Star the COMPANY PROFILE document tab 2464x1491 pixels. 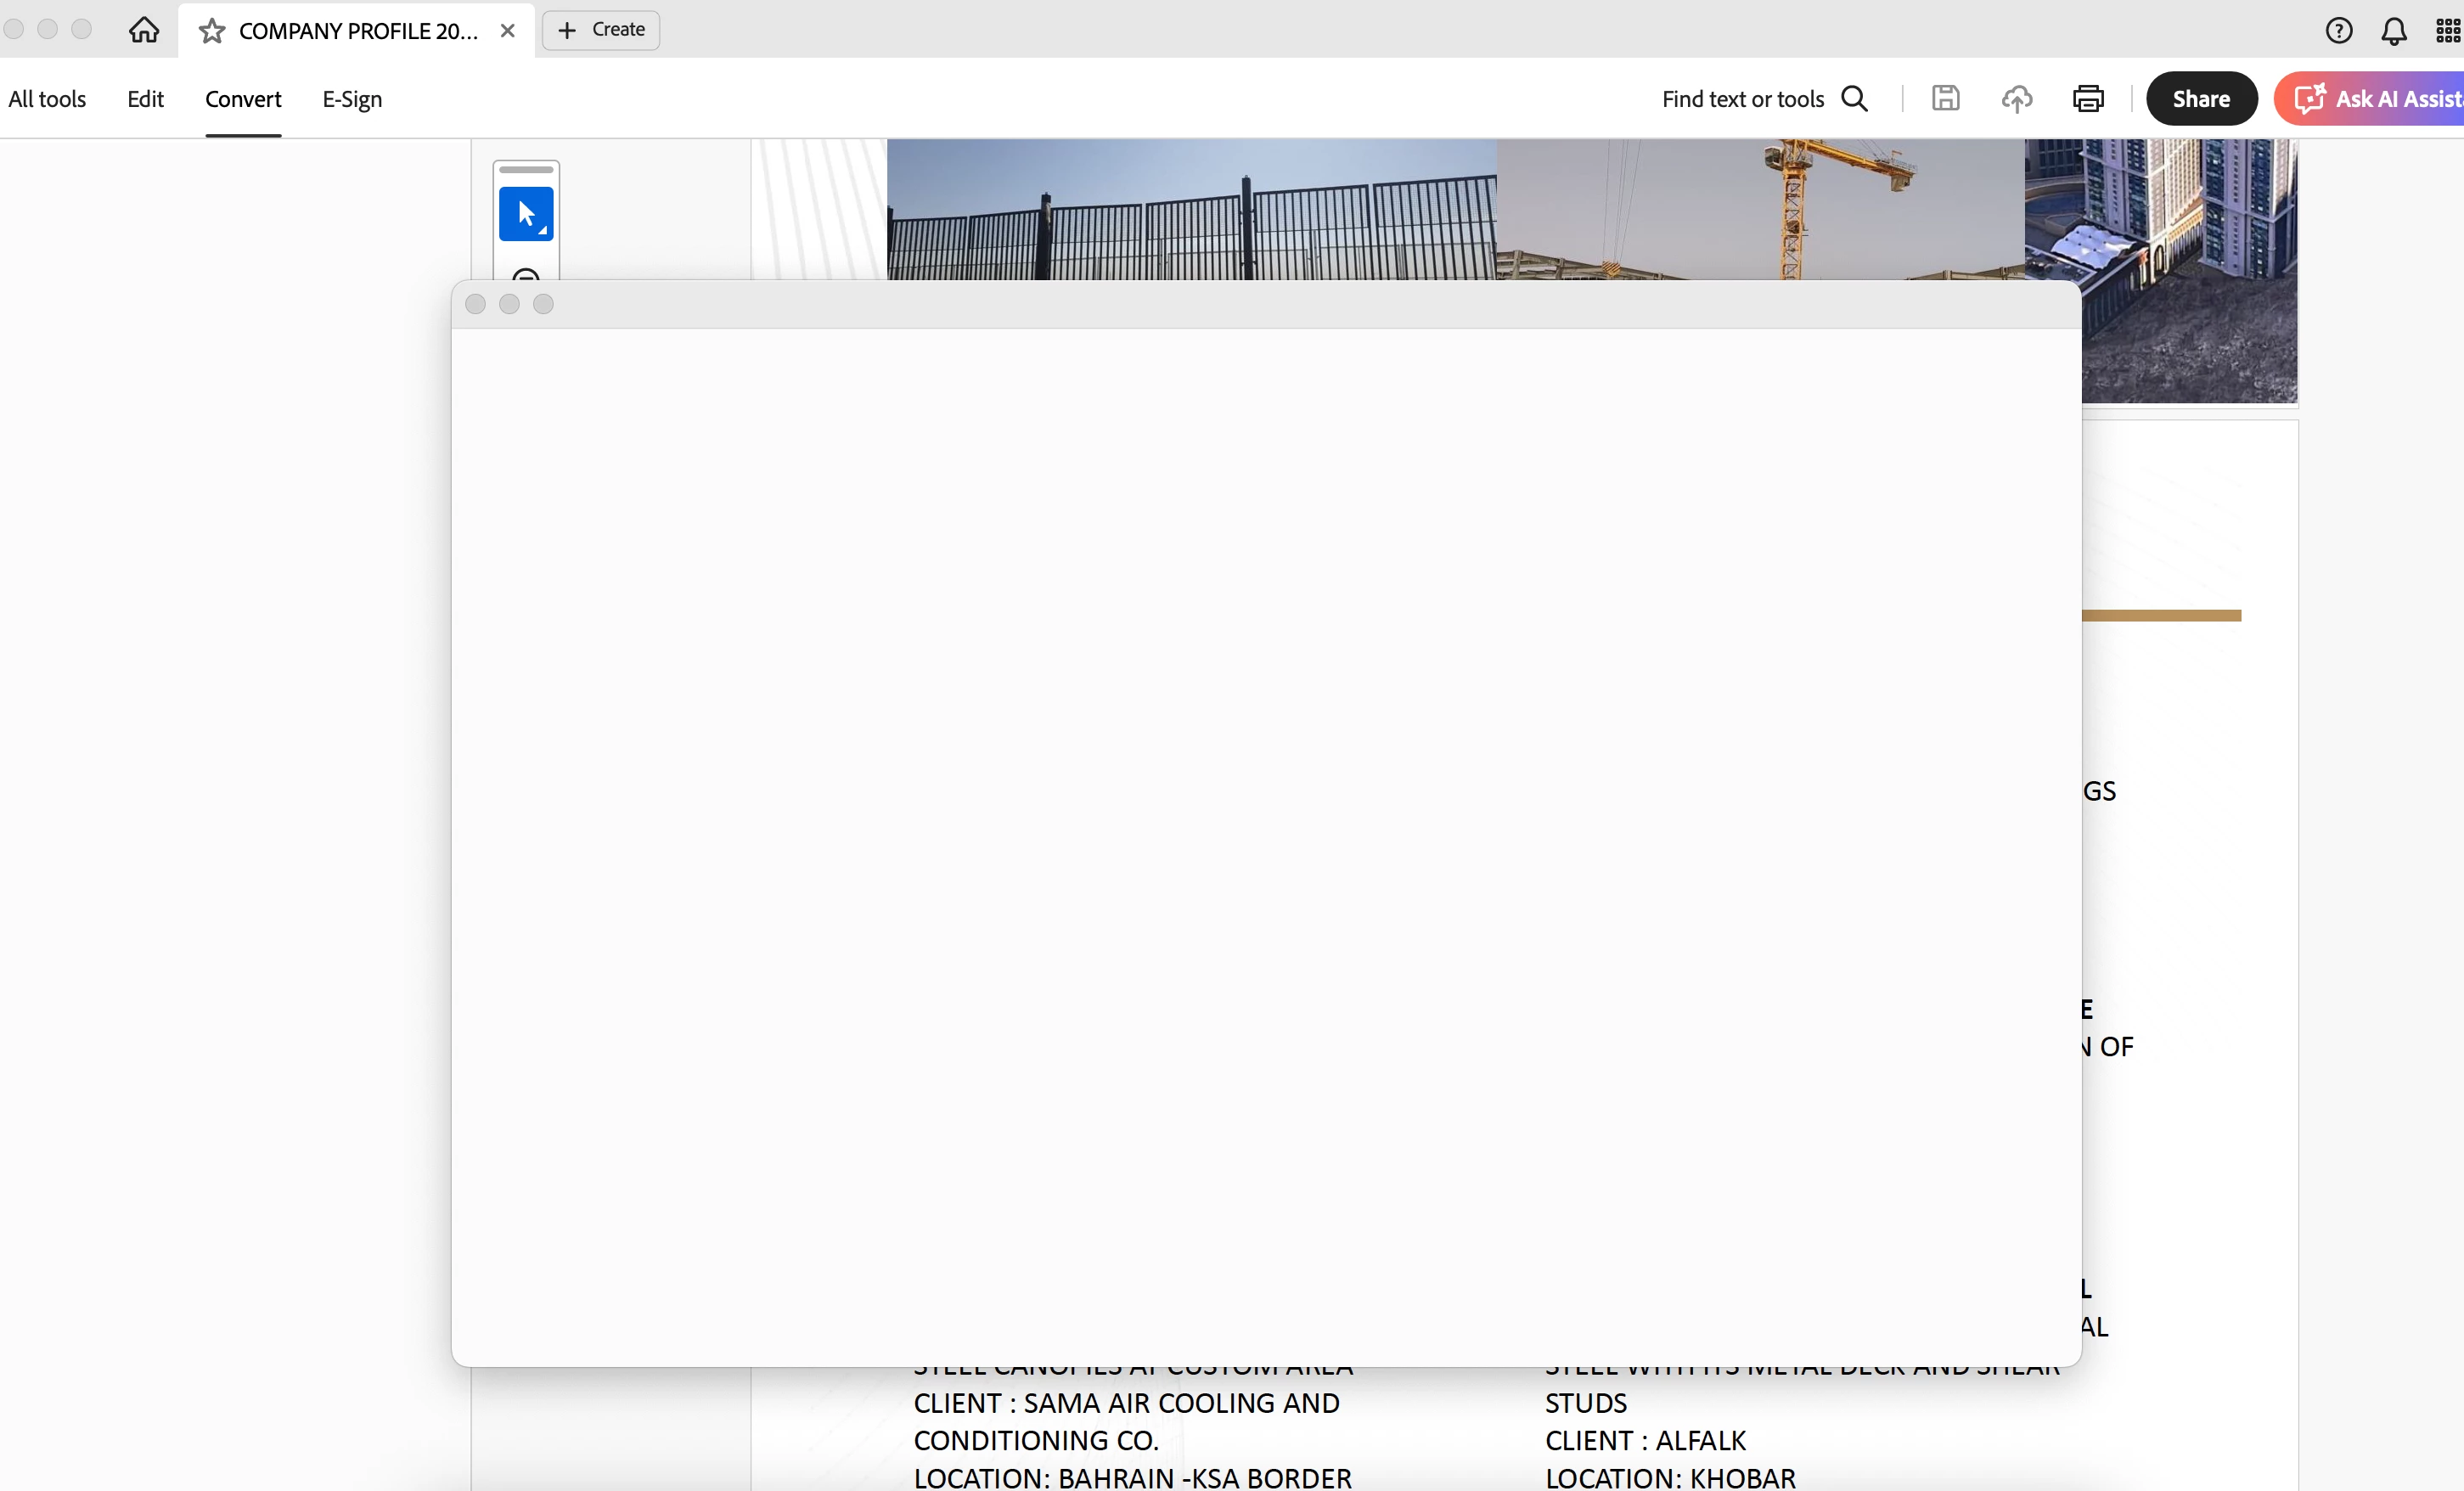pos(211,31)
